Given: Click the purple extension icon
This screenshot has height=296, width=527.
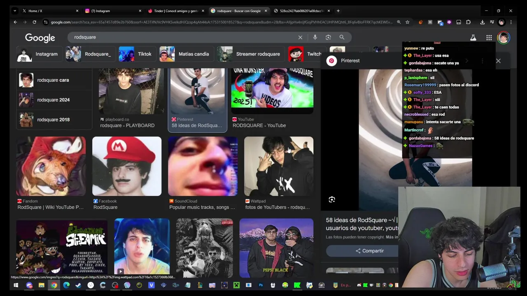Looking at the screenshot, I should (x=449, y=22).
